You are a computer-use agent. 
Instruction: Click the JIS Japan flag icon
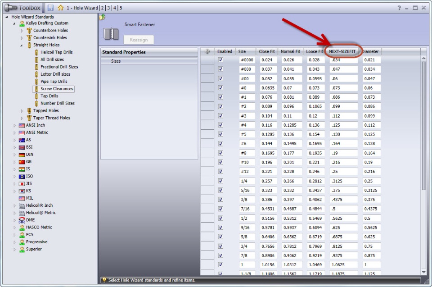pyautogui.click(x=22, y=184)
